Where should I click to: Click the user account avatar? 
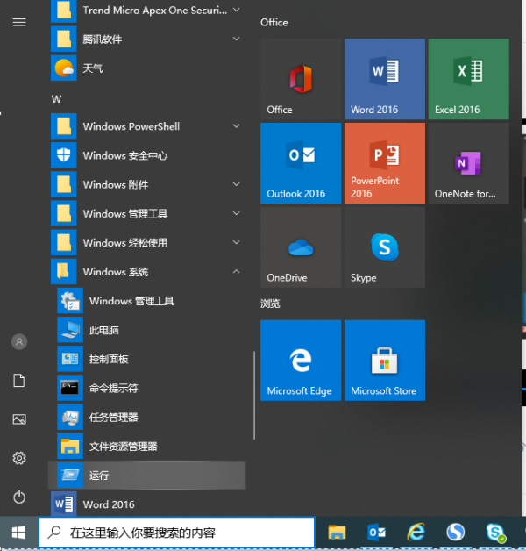(x=19, y=341)
